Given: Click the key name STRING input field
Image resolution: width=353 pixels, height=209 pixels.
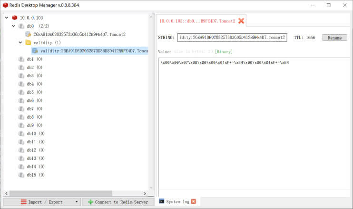Looking at the screenshot, I should tap(232, 38).
